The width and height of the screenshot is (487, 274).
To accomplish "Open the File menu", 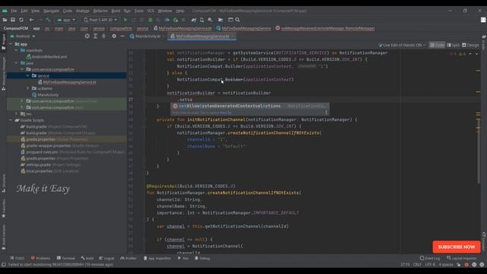I will pos(14,11).
